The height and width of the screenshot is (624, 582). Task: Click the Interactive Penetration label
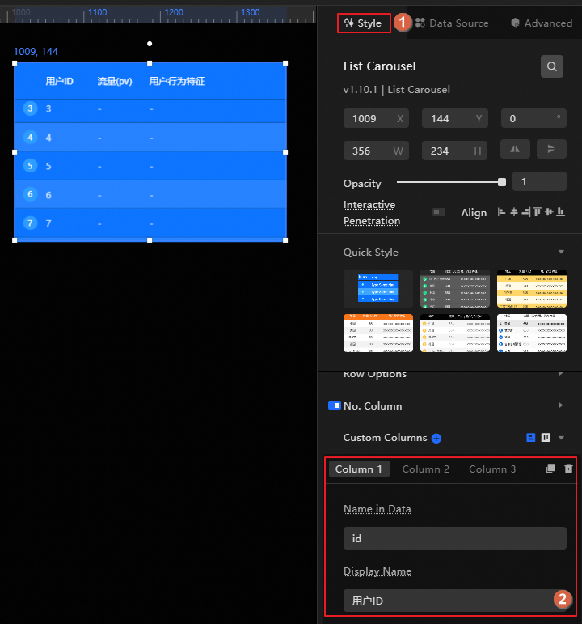point(372,213)
